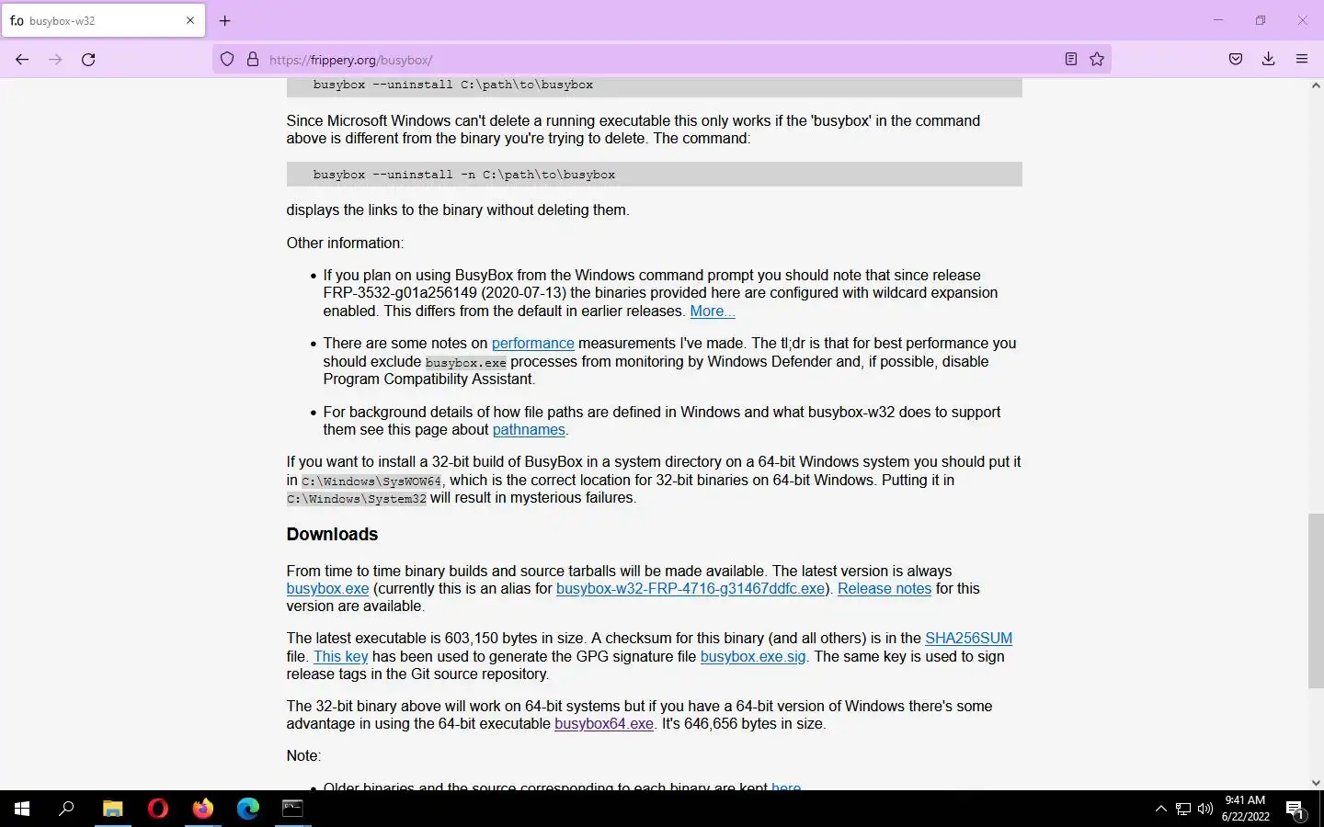This screenshot has height=827, width=1324.
Task: Close the busybox-w32 tab
Action: pyautogui.click(x=190, y=20)
